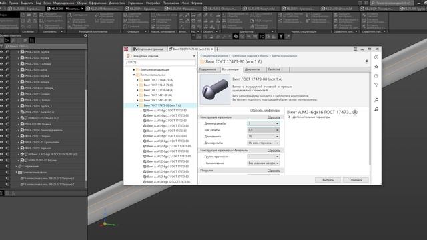Screen dimensions: 427x240
Task: Hide the Ползун component via eye icon
Action: pyautogui.click(x=1, y=100)
